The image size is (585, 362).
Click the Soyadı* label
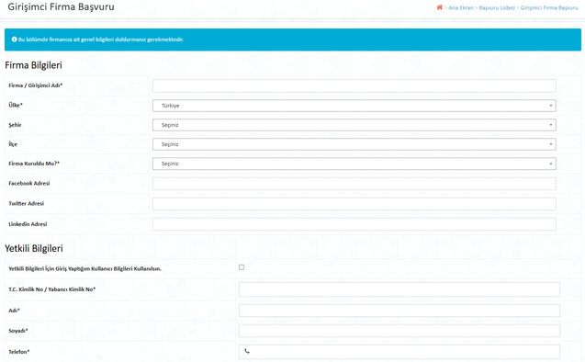18,331
